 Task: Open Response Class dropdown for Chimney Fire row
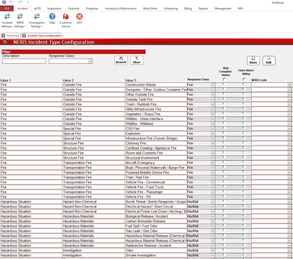click(213, 143)
